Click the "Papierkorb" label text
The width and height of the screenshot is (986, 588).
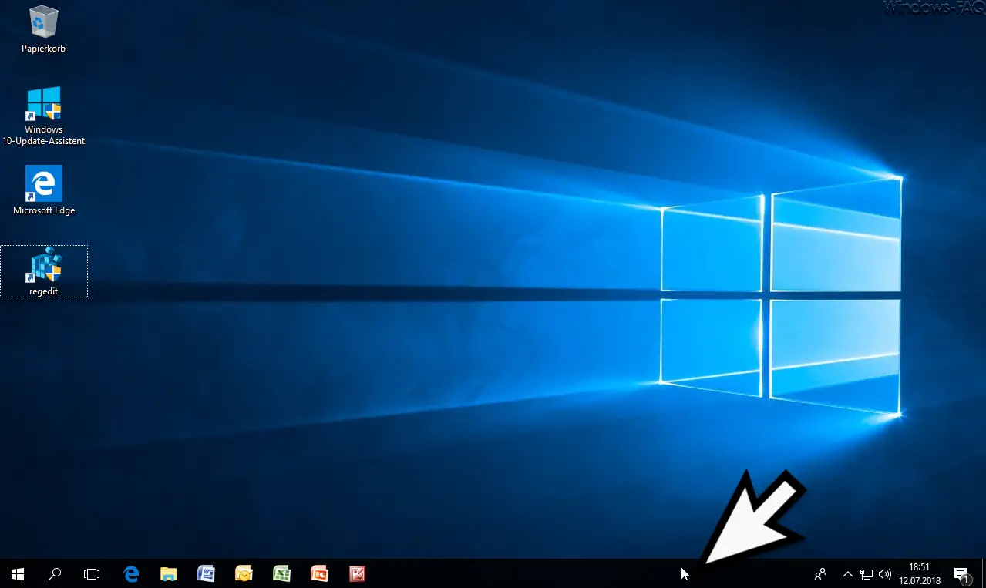pos(44,49)
